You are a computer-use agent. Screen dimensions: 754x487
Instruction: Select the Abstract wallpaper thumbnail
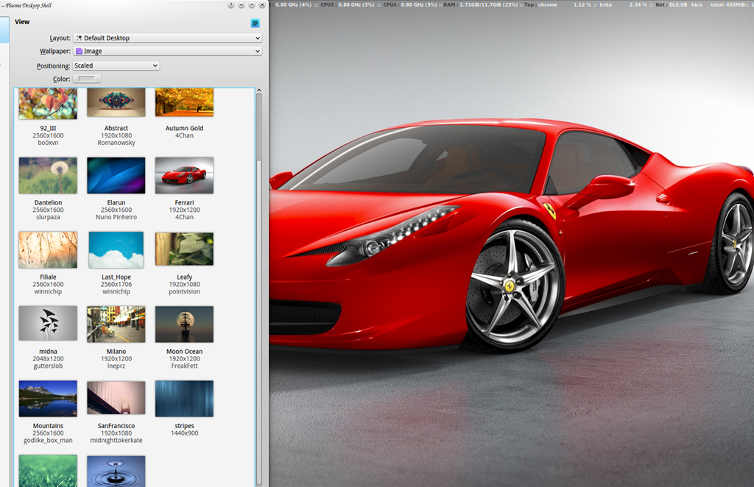116,103
